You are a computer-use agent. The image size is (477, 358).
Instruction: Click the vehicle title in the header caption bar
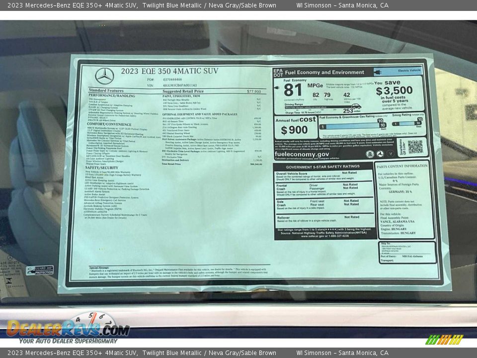click(142, 5)
